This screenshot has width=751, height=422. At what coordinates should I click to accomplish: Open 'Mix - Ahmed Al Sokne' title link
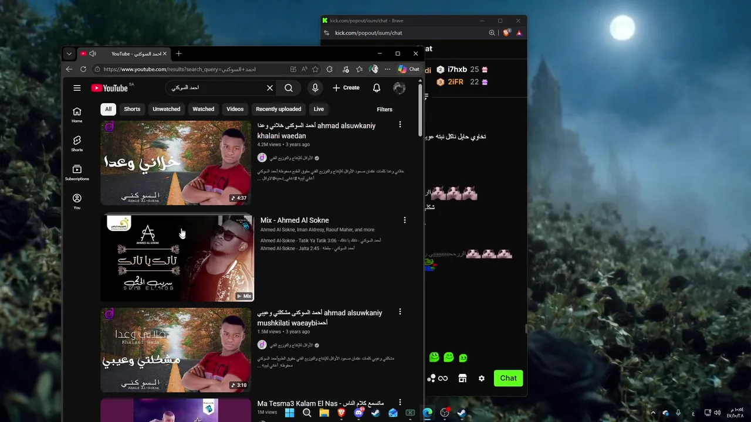coord(295,220)
